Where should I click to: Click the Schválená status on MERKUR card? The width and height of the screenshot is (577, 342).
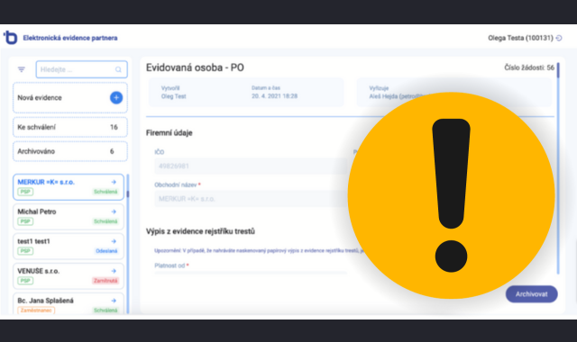tap(105, 192)
